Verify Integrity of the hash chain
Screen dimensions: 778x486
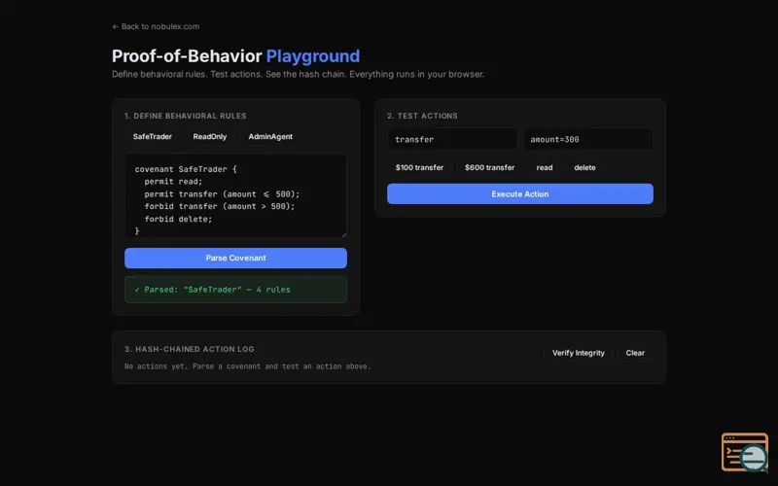pos(579,353)
